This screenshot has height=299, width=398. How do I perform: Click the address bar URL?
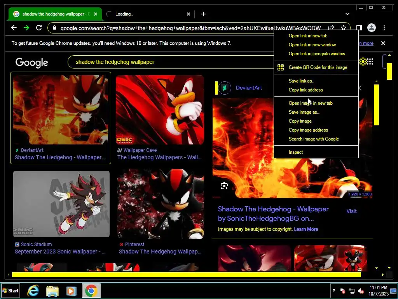190,28
